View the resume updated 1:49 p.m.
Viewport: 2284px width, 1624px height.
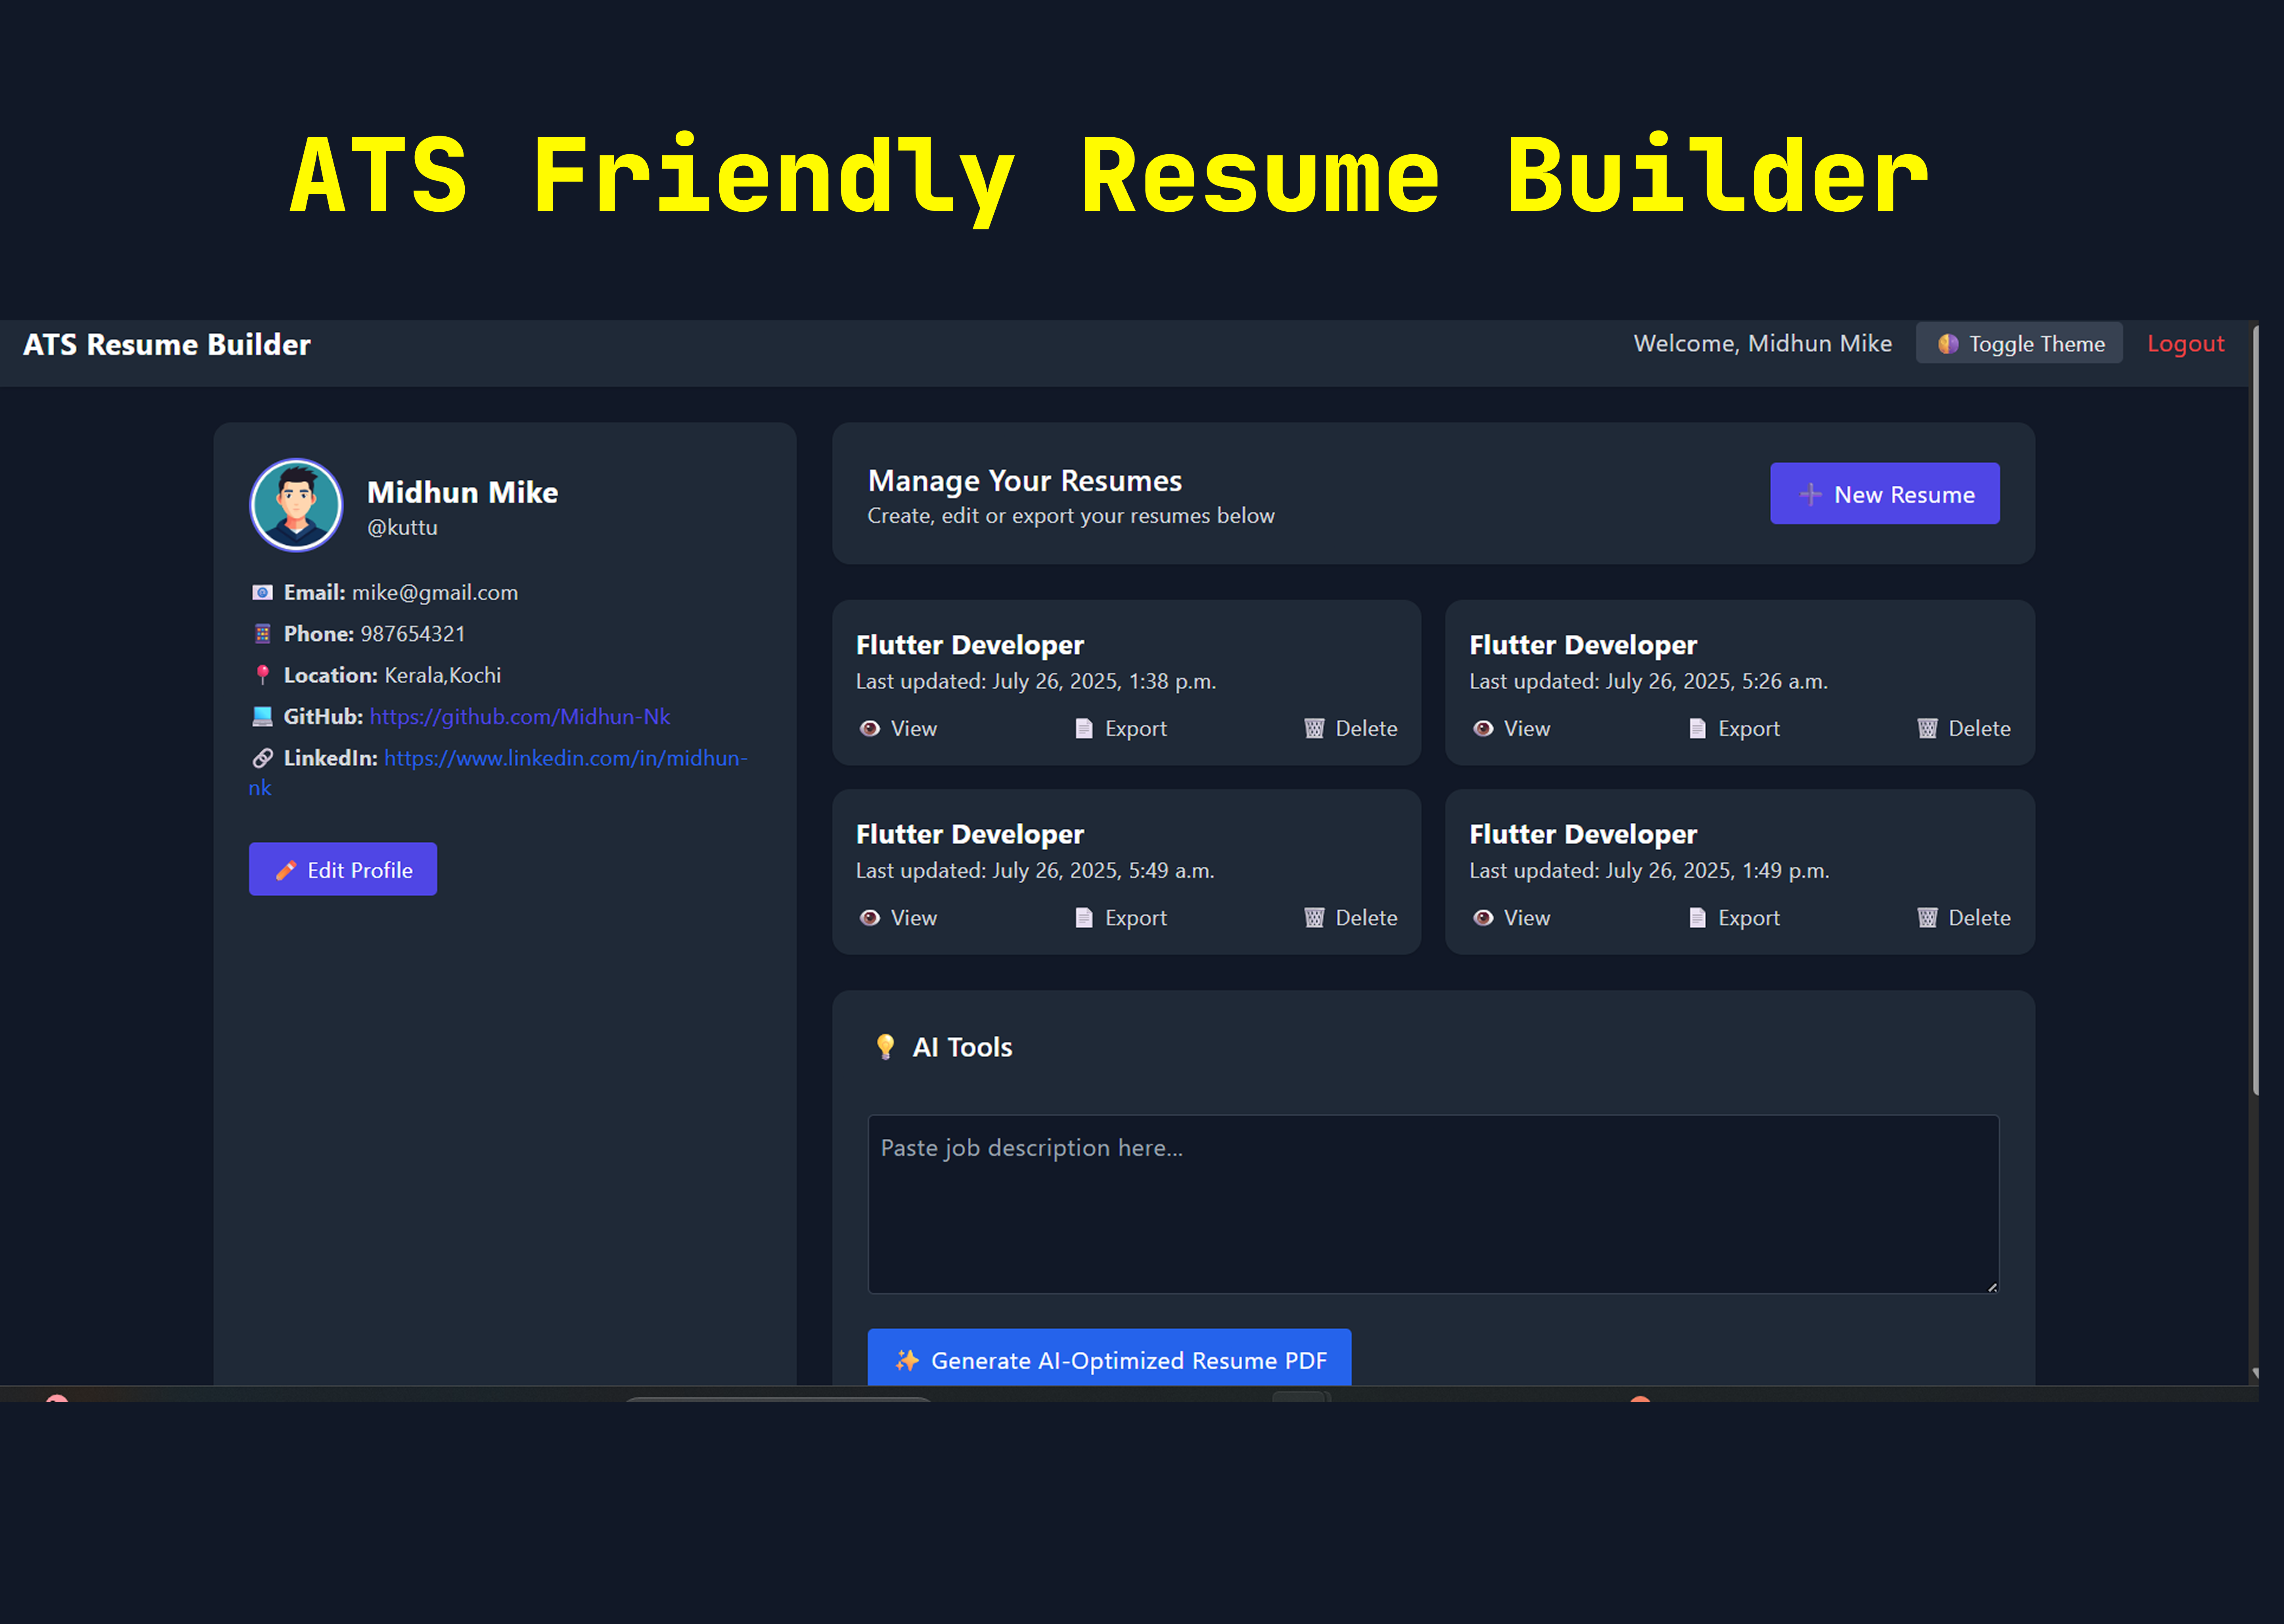tap(1511, 918)
